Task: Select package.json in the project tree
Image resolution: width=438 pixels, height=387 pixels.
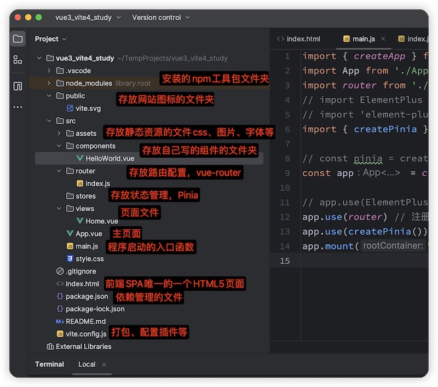Action: coord(87,297)
